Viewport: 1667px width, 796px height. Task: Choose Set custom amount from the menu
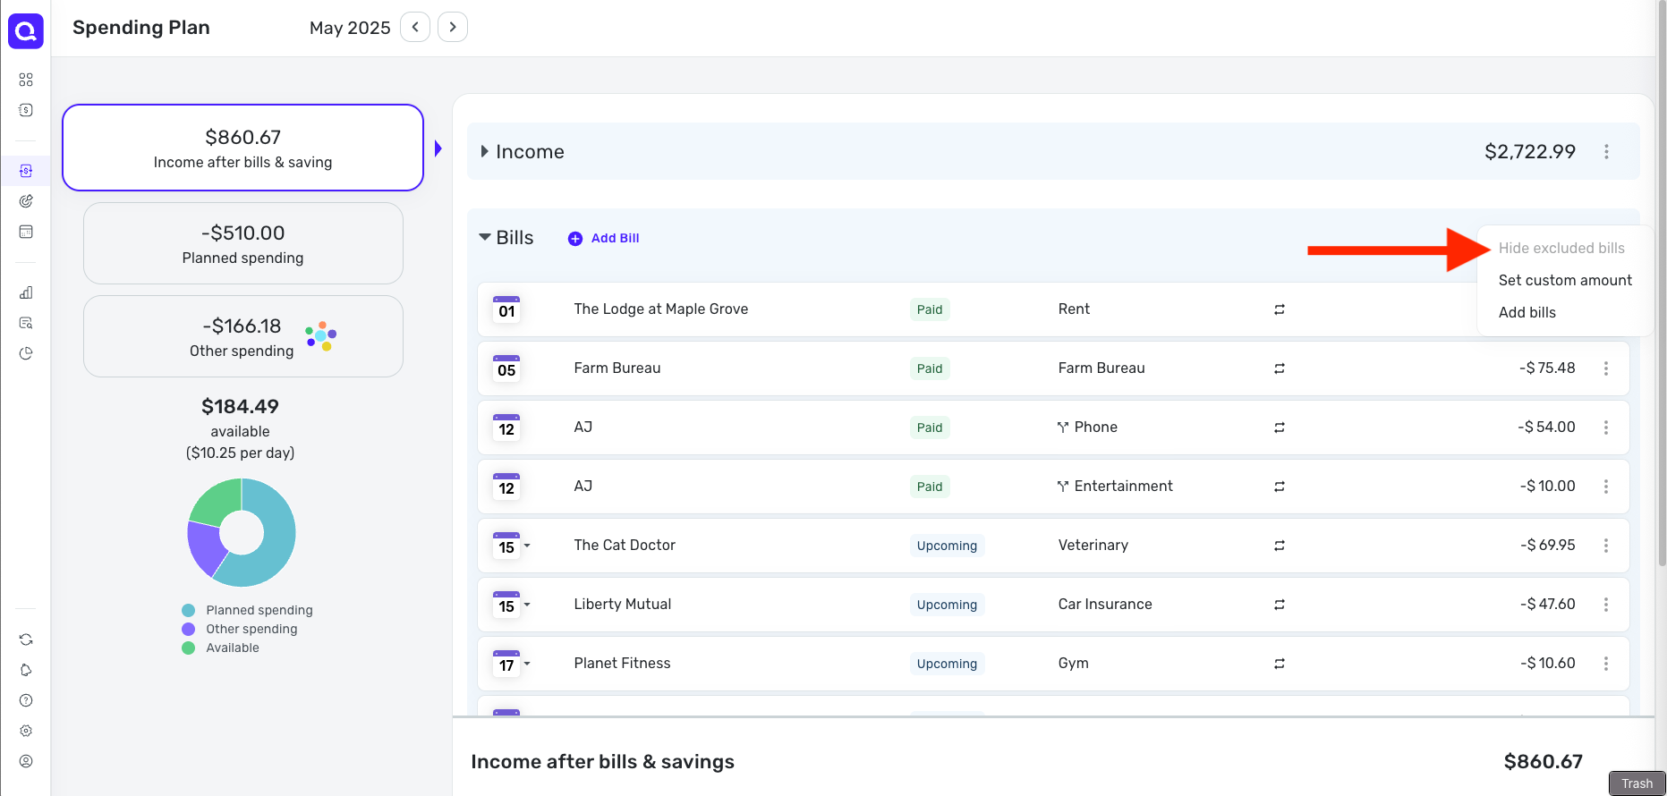(1565, 280)
